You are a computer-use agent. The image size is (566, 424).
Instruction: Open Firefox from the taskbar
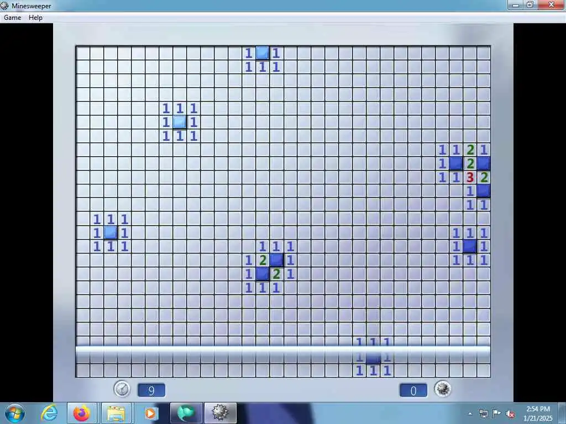[x=82, y=413]
